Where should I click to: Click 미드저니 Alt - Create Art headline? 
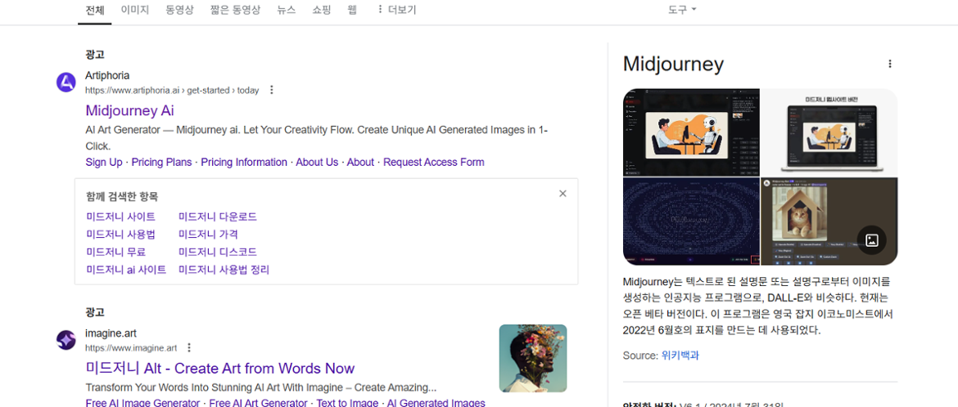pos(219,368)
